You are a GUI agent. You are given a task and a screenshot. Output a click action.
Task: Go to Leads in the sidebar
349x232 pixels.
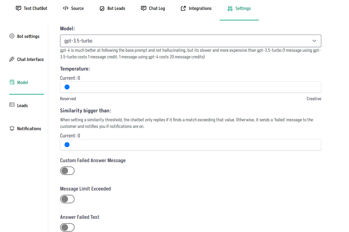coord(22,105)
